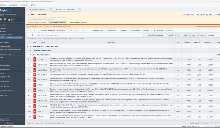Move row down with the down arrow

click(89, 30)
